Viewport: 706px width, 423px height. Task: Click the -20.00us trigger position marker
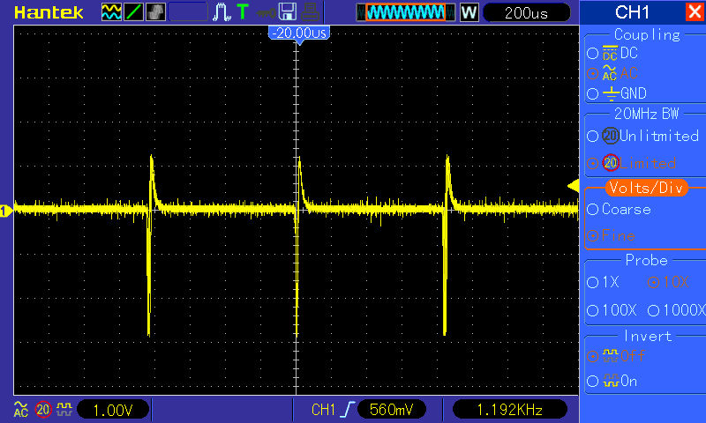tap(299, 33)
